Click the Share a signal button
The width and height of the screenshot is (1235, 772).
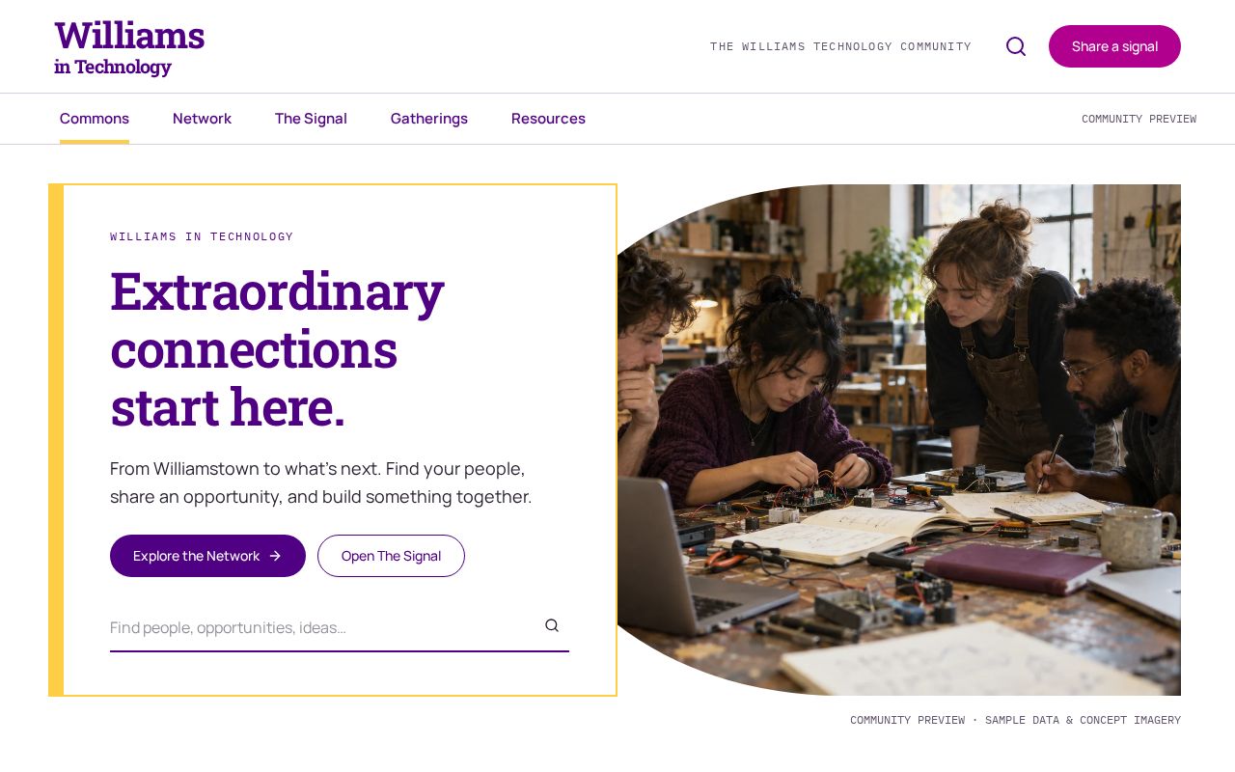(1114, 46)
